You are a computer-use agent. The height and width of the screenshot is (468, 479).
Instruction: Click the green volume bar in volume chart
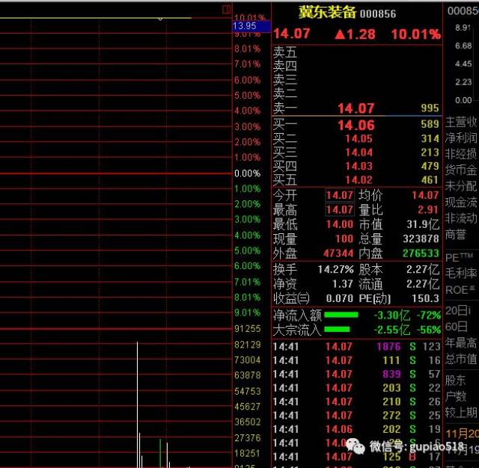click(160, 453)
